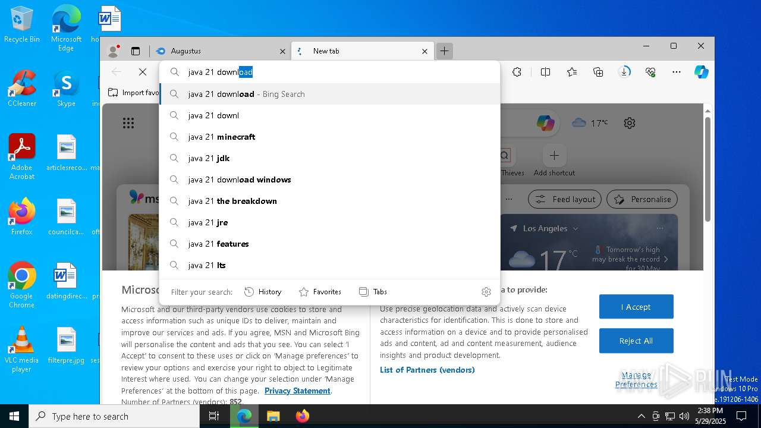Open Settings and more ellipsis menu

coord(677,72)
